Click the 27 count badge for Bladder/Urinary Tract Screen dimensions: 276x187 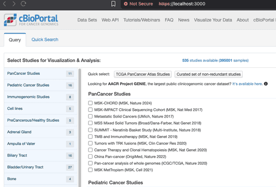(70, 167)
